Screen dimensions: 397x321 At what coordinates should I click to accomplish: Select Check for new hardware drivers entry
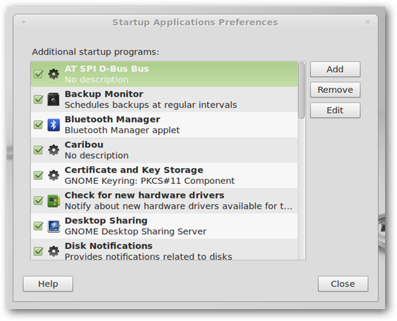pyautogui.click(x=145, y=195)
